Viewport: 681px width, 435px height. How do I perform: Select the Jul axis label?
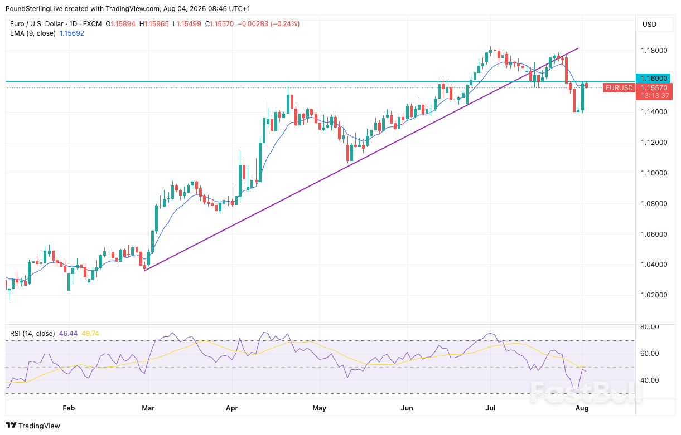pyautogui.click(x=491, y=408)
